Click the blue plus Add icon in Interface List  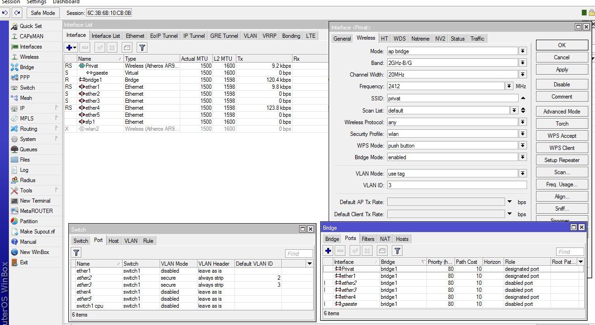click(x=71, y=47)
